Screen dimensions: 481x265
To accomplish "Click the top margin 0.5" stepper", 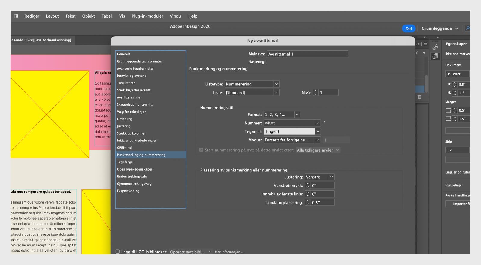I will click(455, 110).
